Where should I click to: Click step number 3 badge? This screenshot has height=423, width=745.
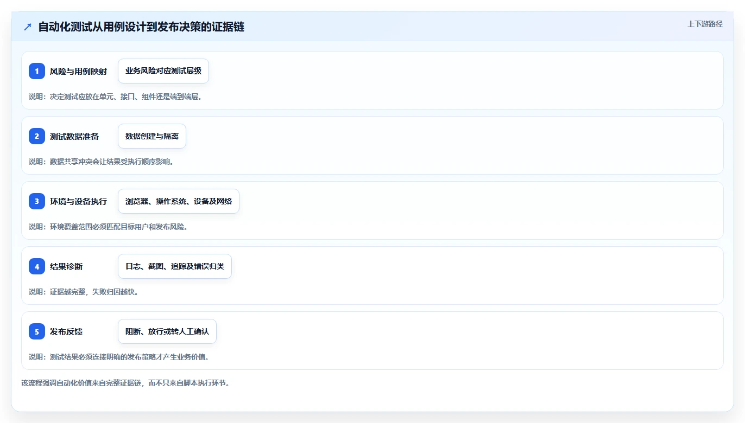37,201
